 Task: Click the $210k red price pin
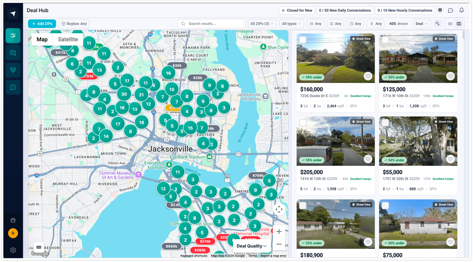pos(205,241)
